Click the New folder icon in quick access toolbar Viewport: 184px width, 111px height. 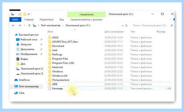(x=25, y=14)
